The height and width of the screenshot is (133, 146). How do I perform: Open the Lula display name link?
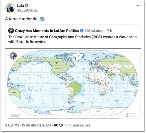20,6
